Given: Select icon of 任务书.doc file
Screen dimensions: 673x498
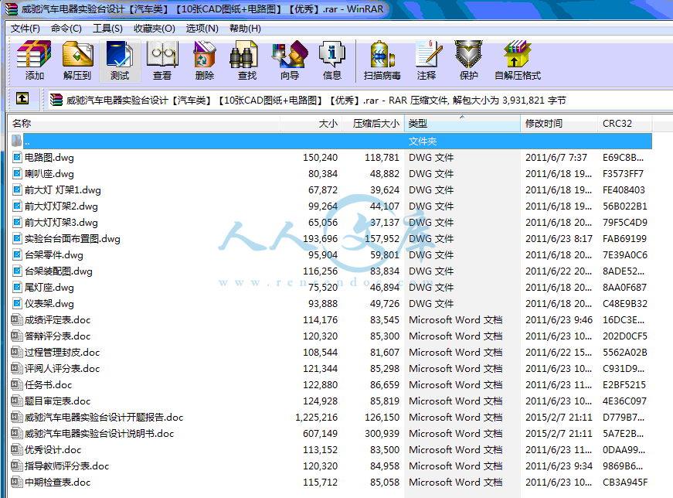Looking at the screenshot, I should click(16, 384).
